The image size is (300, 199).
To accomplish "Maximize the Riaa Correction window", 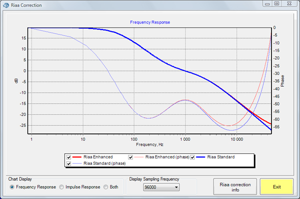I will pyautogui.click(x=277, y=4).
